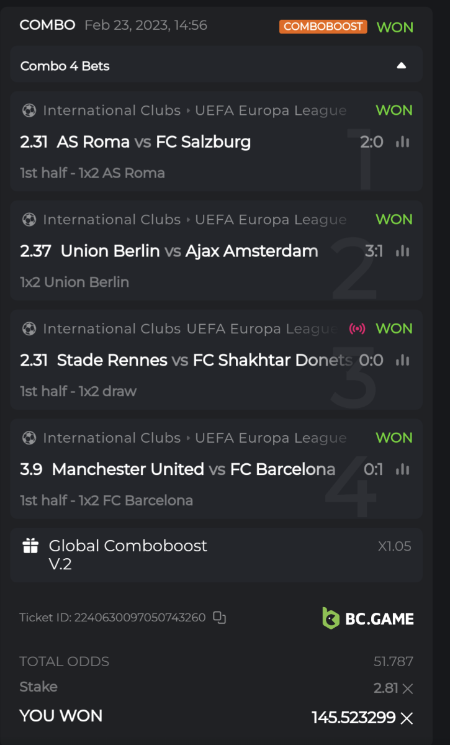Collapse the Combo 4 Bets list

(402, 66)
